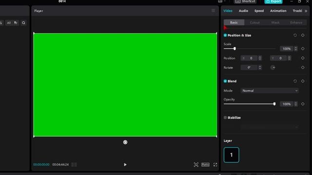Click the current timecode 00:00:00:00
Image resolution: width=312 pixels, height=175 pixels.
coord(41,165)
